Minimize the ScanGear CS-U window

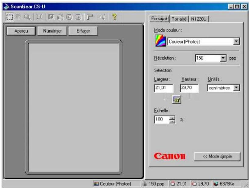coord(231,7)
